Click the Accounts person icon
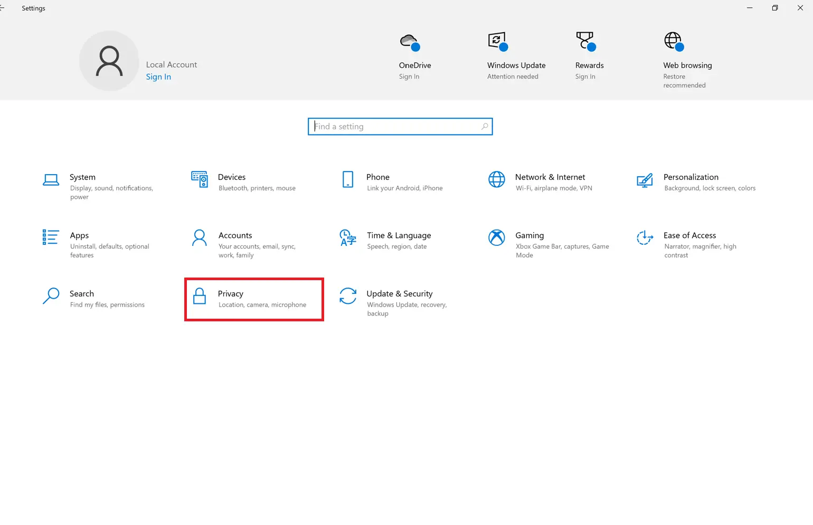The height and width of the screenshot is (525, 813). [x=200, y=237]
